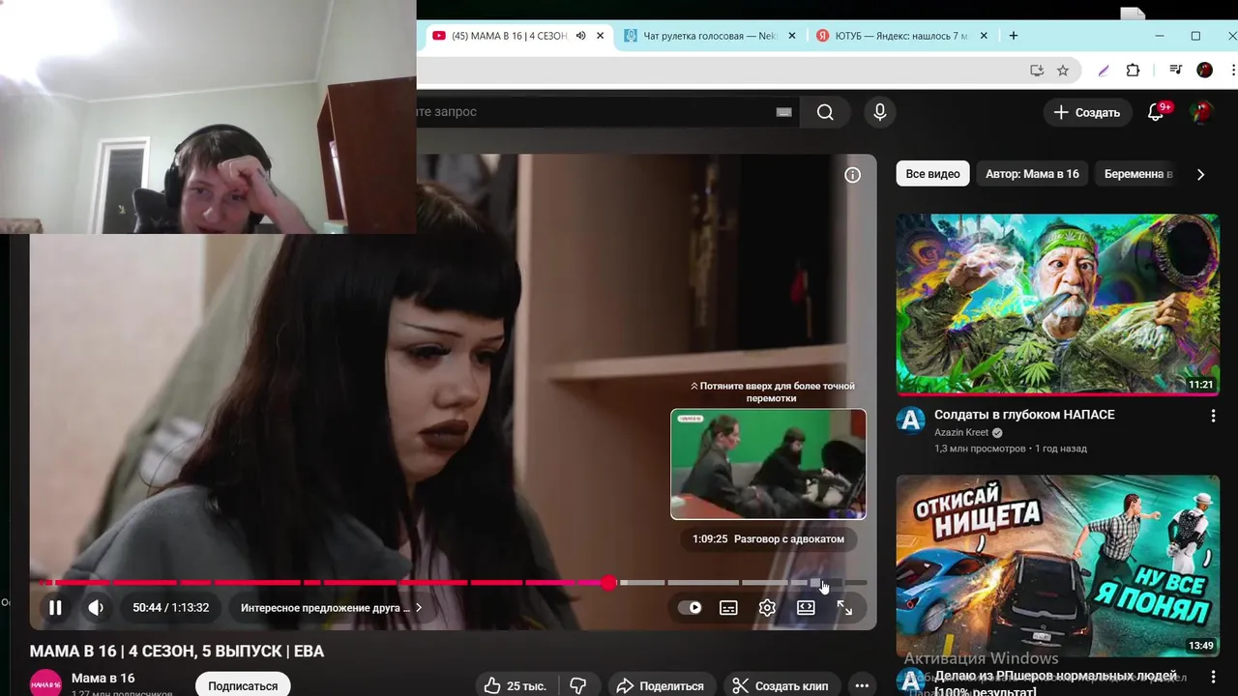The image size is (1238, 696).
Task: Turn on subtitles in the player
Action: pyautogui.click(x=728, y=608)
